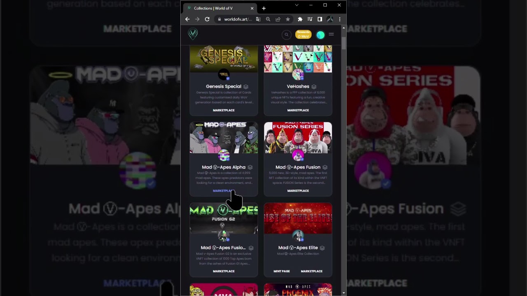Open the Mad Ⓥ-Apes Fusion title
This screenshot has height=296, width=527.
(x=298, y=167)
